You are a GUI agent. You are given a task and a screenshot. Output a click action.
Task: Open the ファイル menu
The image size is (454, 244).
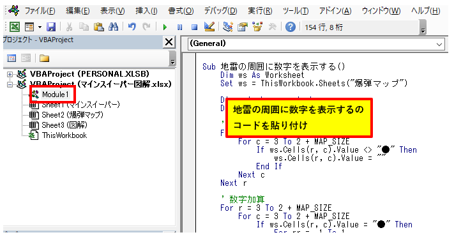tap(40, 11)
